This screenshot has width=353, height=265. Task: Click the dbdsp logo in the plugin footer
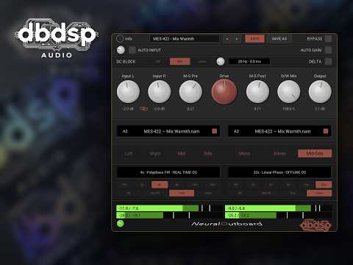coord(315,225)
